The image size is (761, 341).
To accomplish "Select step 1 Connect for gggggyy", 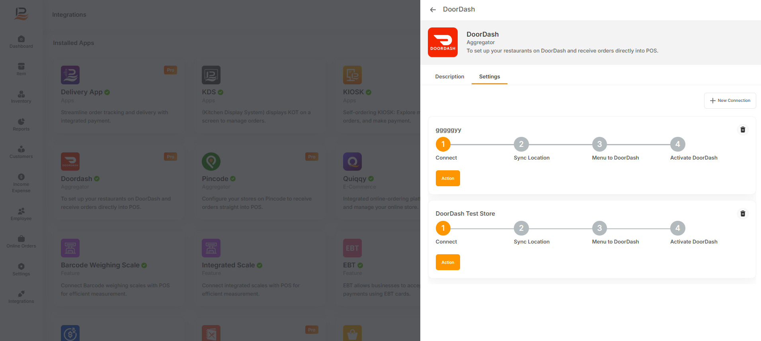I will 443,144.
